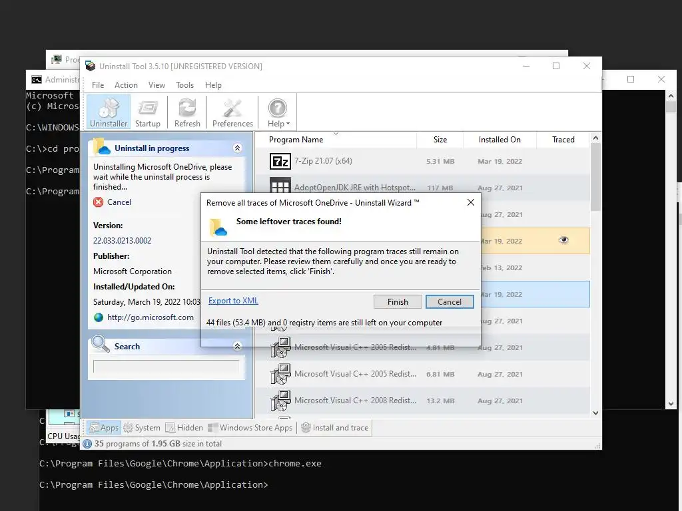This screenshot has height=511, width=682.
Task: Click the globe icon beside the Microsoft link
Action: (x=99, y=317)
